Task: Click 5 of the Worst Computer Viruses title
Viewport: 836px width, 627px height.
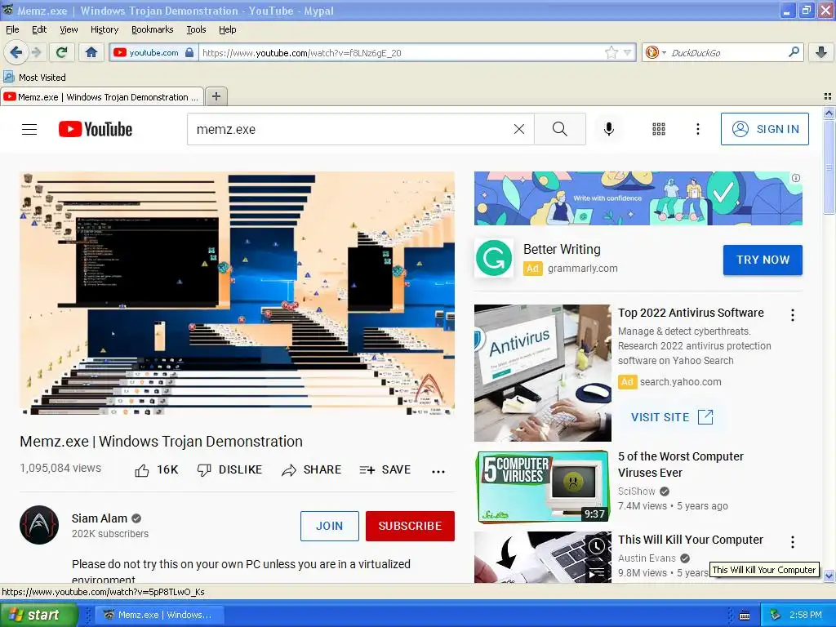Action: (x=680, y=465)
